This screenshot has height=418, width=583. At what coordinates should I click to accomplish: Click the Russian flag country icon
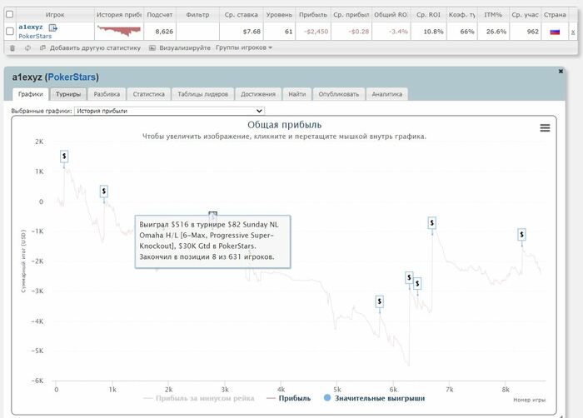pyautogui.click(x=555, y=32)
